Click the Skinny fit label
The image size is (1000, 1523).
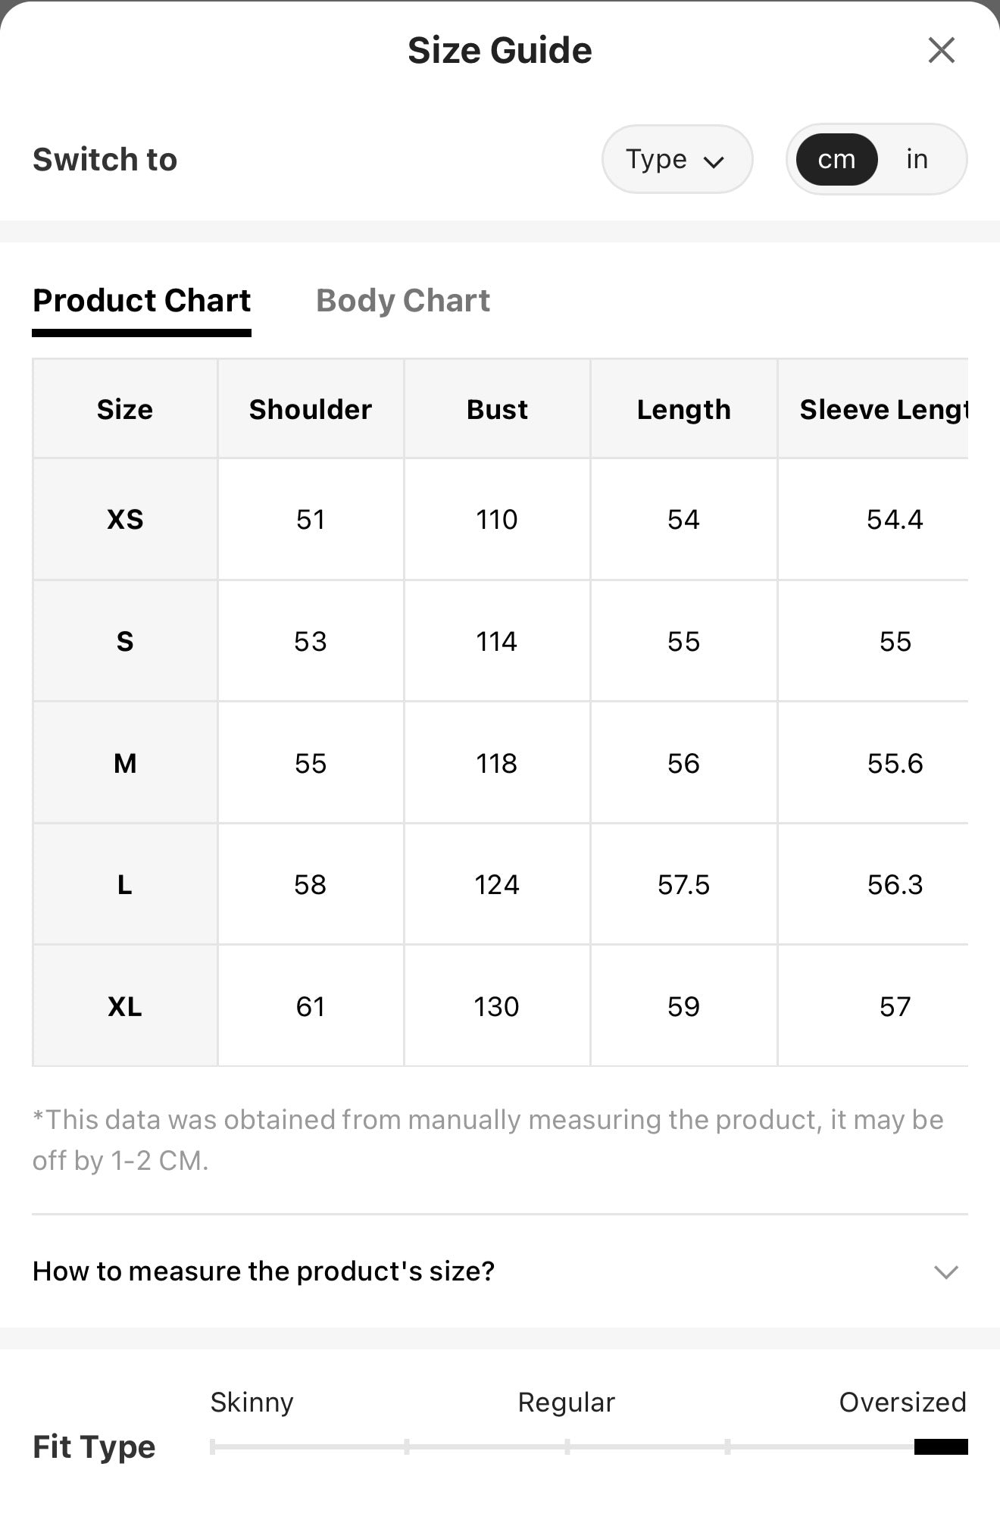point(252,1402)
